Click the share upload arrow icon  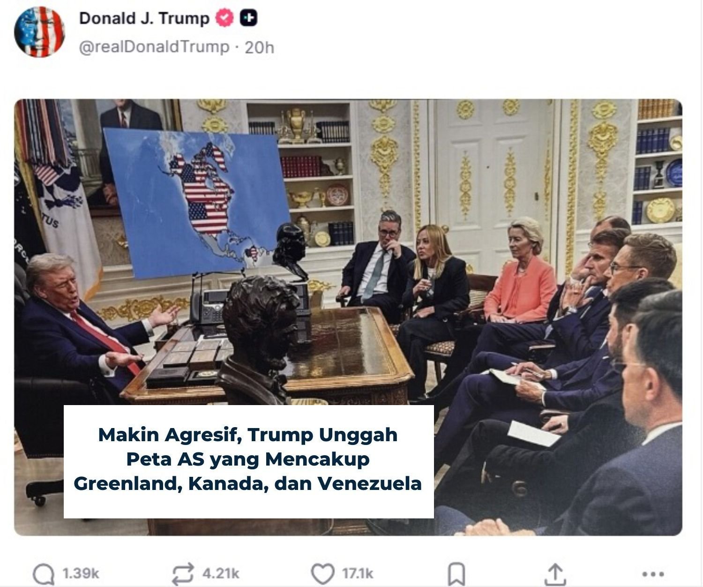click(x=555, y=574)
